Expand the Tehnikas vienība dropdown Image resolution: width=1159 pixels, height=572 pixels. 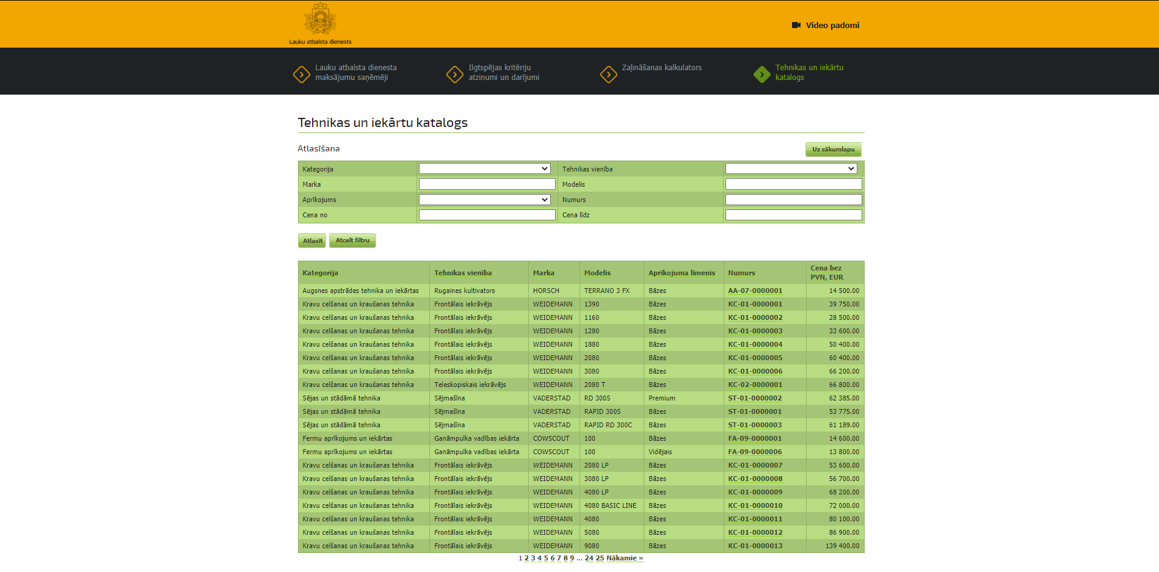pos(791,168)
